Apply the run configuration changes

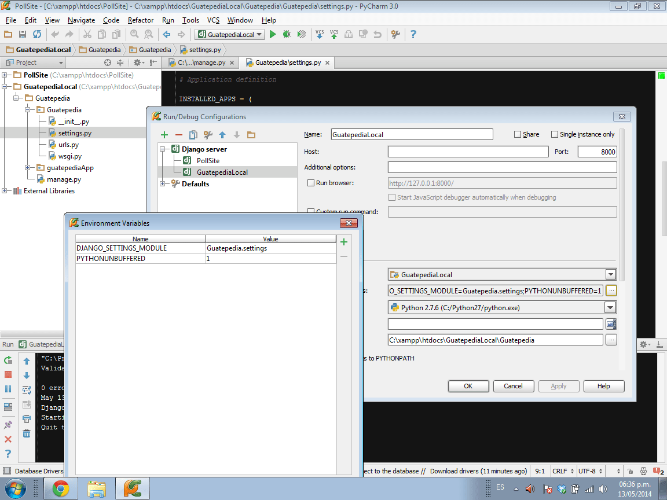tap(558, 386)
